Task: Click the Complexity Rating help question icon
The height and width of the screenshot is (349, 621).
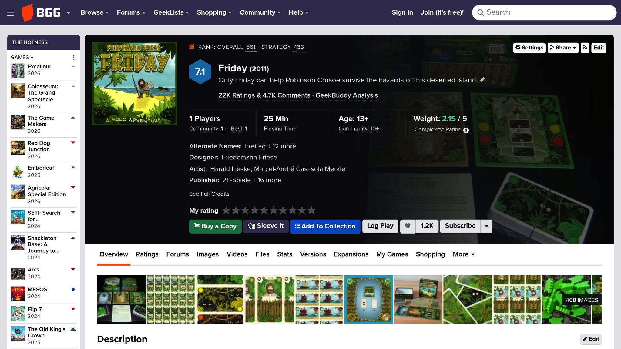Action: pos(466,131)
